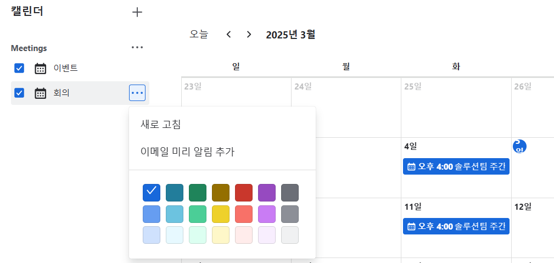
Task: Pick the dark teal color swatch
Action: 175,193
